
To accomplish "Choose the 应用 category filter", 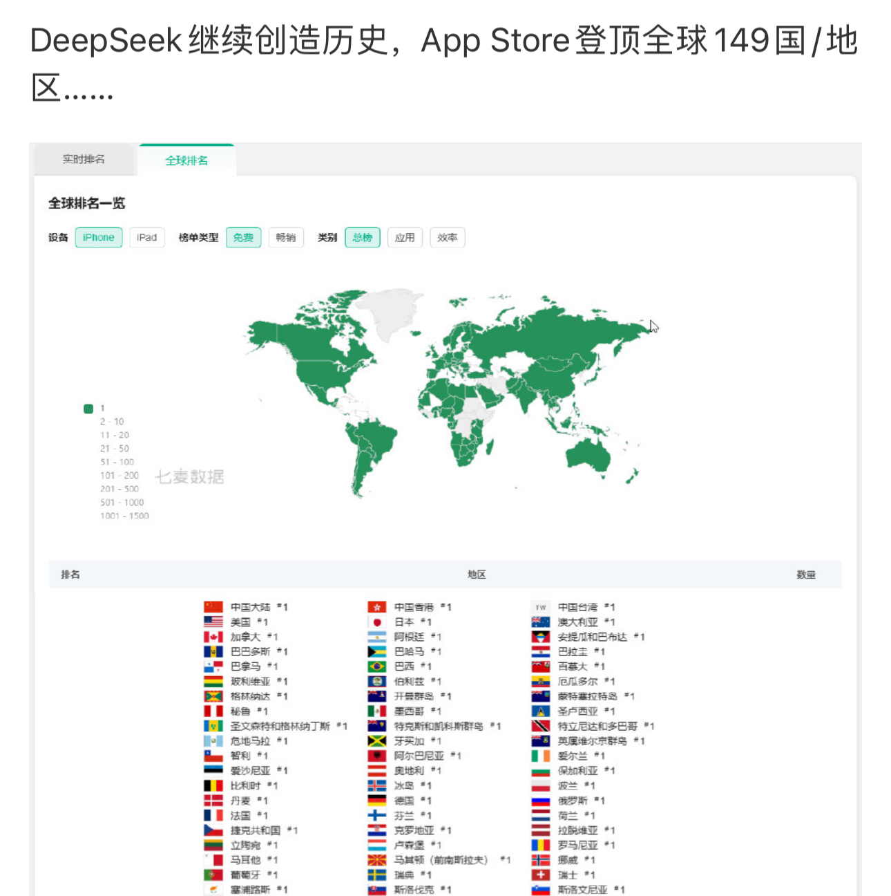I will coord(405,237).
